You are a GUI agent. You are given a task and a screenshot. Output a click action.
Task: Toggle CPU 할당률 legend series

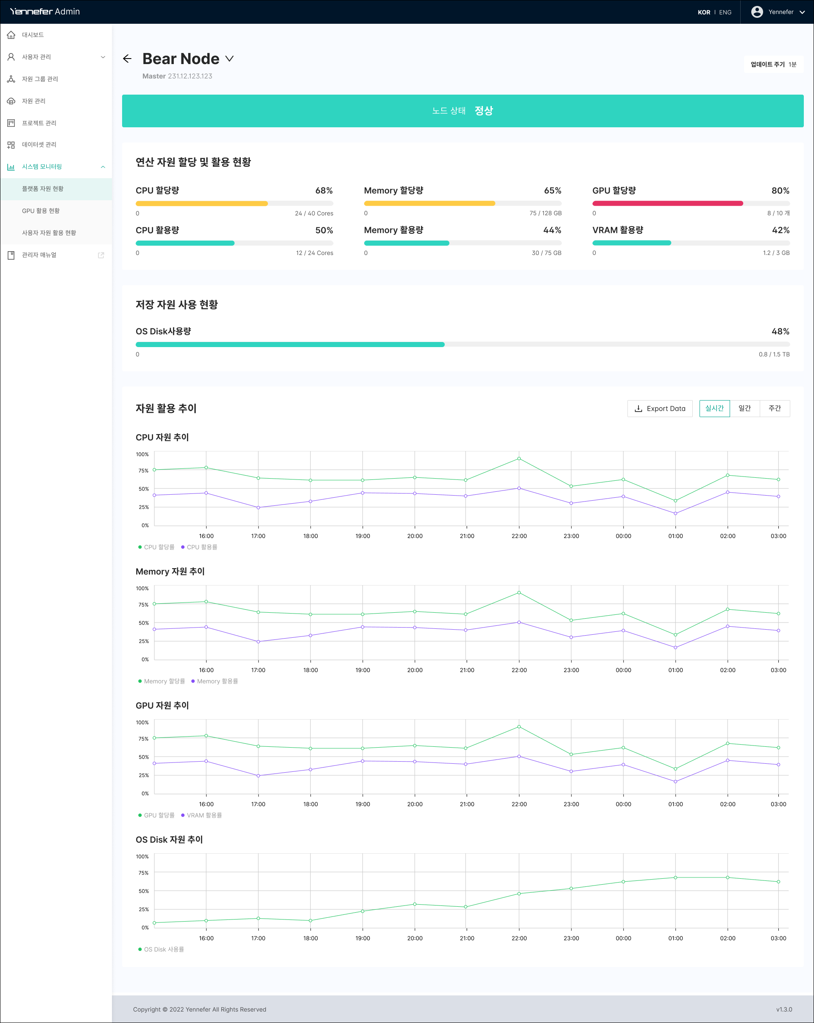(156, 547)
